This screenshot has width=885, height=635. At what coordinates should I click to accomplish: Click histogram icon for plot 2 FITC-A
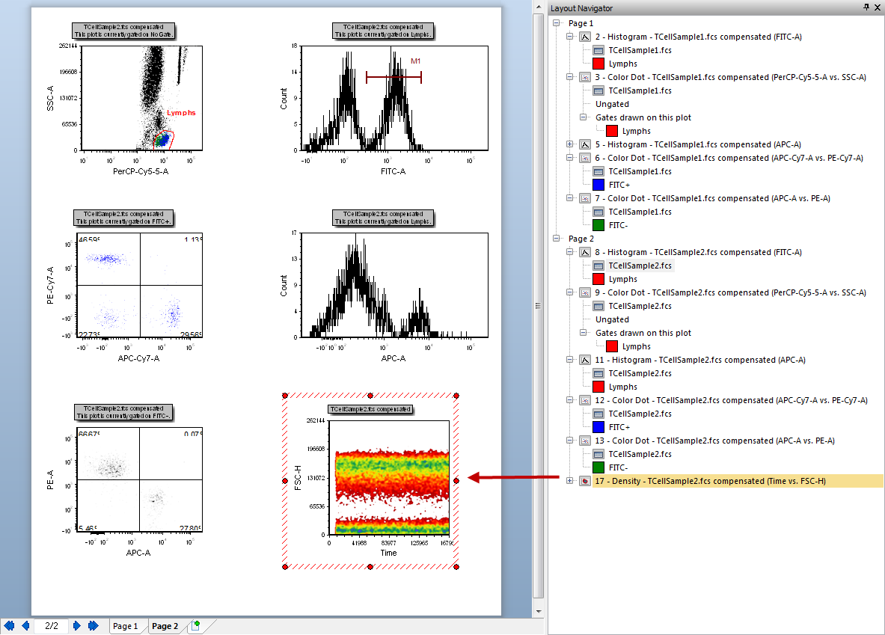586,37
